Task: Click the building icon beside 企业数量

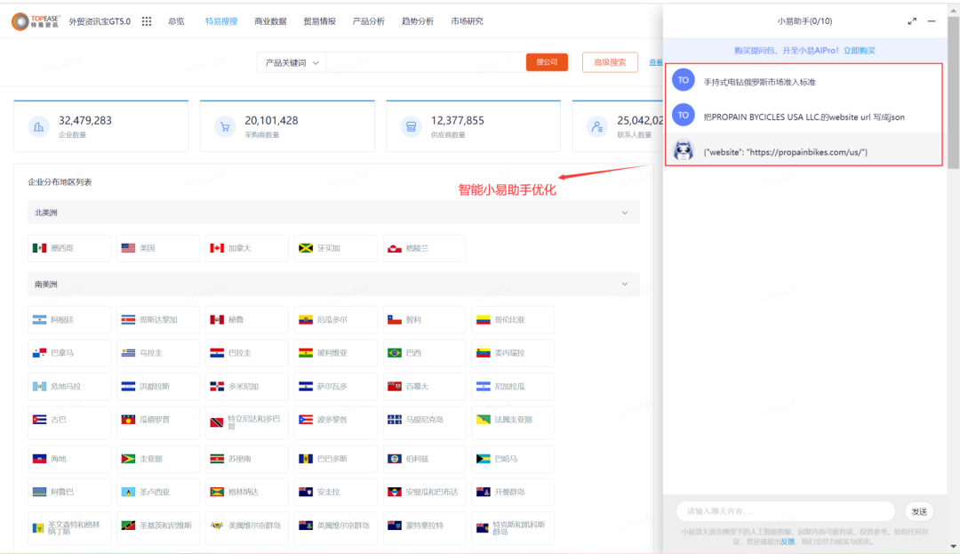Action: point(37,126)
